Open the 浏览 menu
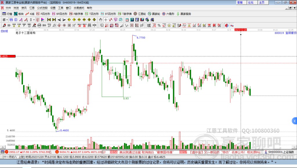The image size is (297, 168). pyautogui.click(x=16, y=8)
